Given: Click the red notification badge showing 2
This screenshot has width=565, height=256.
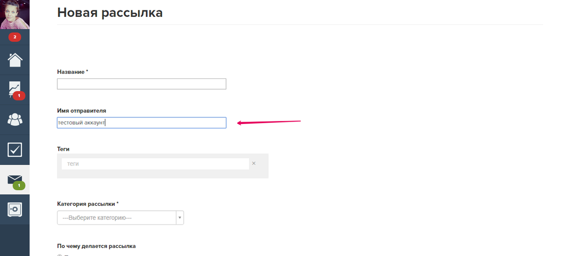Looking at the screenshot, I should tap(15, 37).
